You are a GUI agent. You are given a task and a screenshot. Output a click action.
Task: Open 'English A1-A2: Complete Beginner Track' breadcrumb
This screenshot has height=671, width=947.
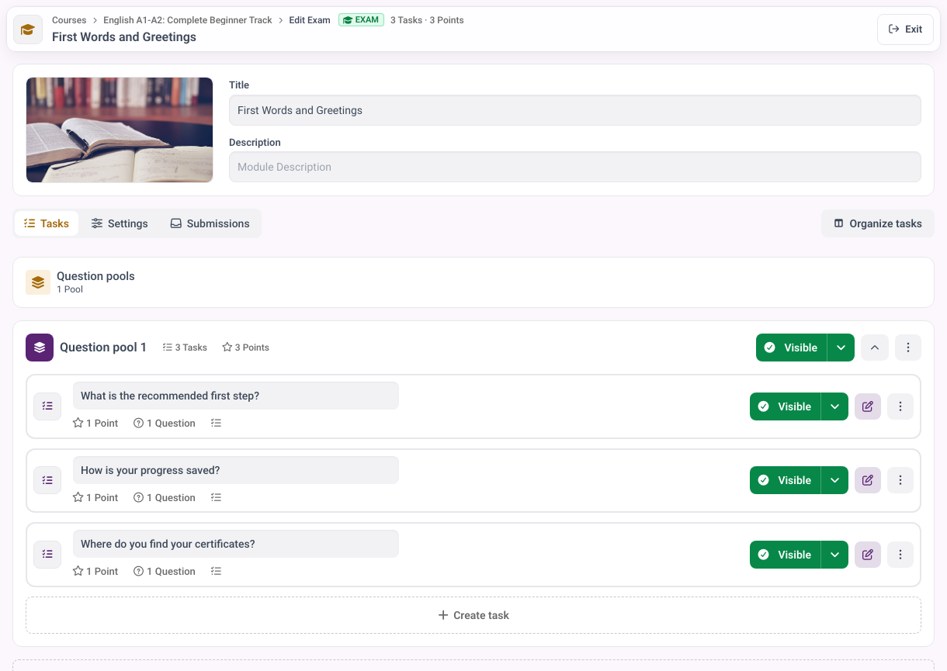pos(188,20)
